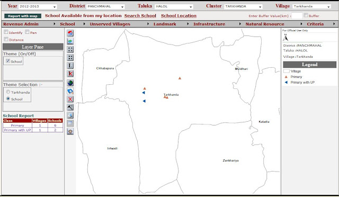
Task: Click the blue print tool icon below the hammer
Action: pos(70,115)
